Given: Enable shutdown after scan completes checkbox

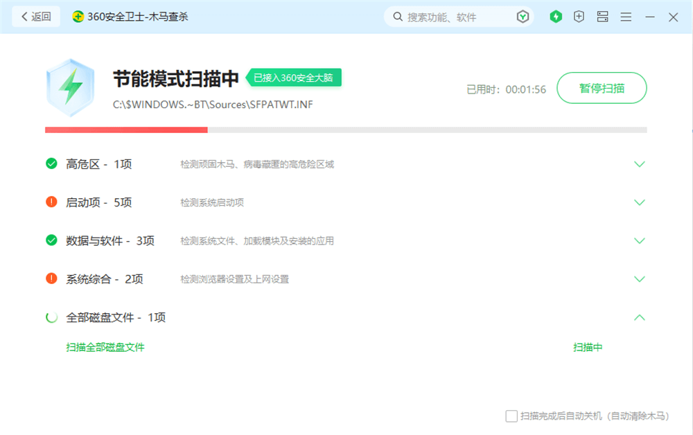Looking at the screenshot, I should pyautogui.click(x=510, y=415).
